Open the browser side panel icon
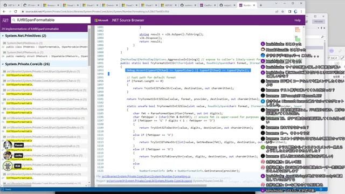The image size is (345, 194). [290, 11]
